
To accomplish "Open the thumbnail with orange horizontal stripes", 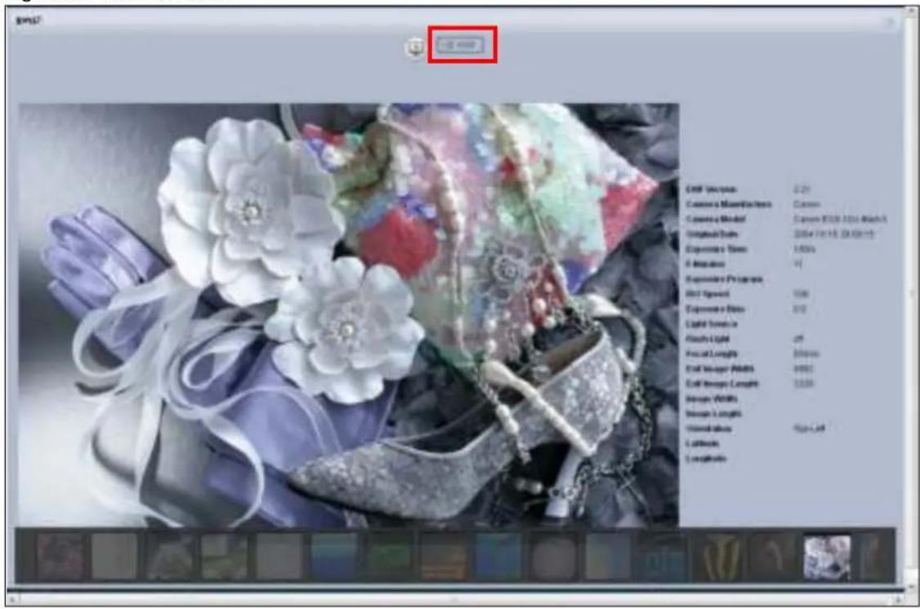I will 444,557.
